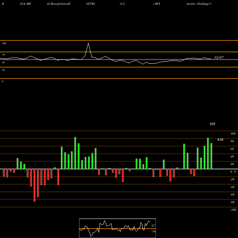Viewport: 238px width, 238px height.
Task: Click the 'SI MunafaSutraR' header text
Action: [x=59, y=4]
